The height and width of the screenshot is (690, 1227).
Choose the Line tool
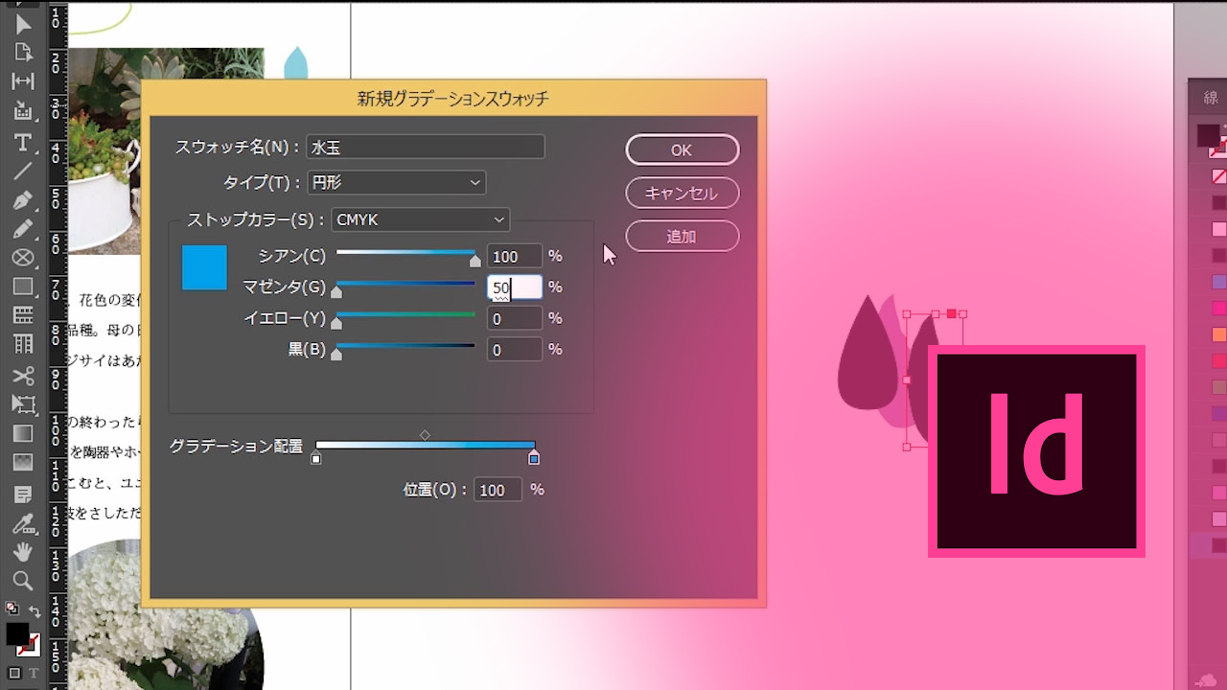tap(22, 172)
